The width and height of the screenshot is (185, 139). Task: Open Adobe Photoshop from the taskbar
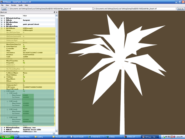pos(24,137)
